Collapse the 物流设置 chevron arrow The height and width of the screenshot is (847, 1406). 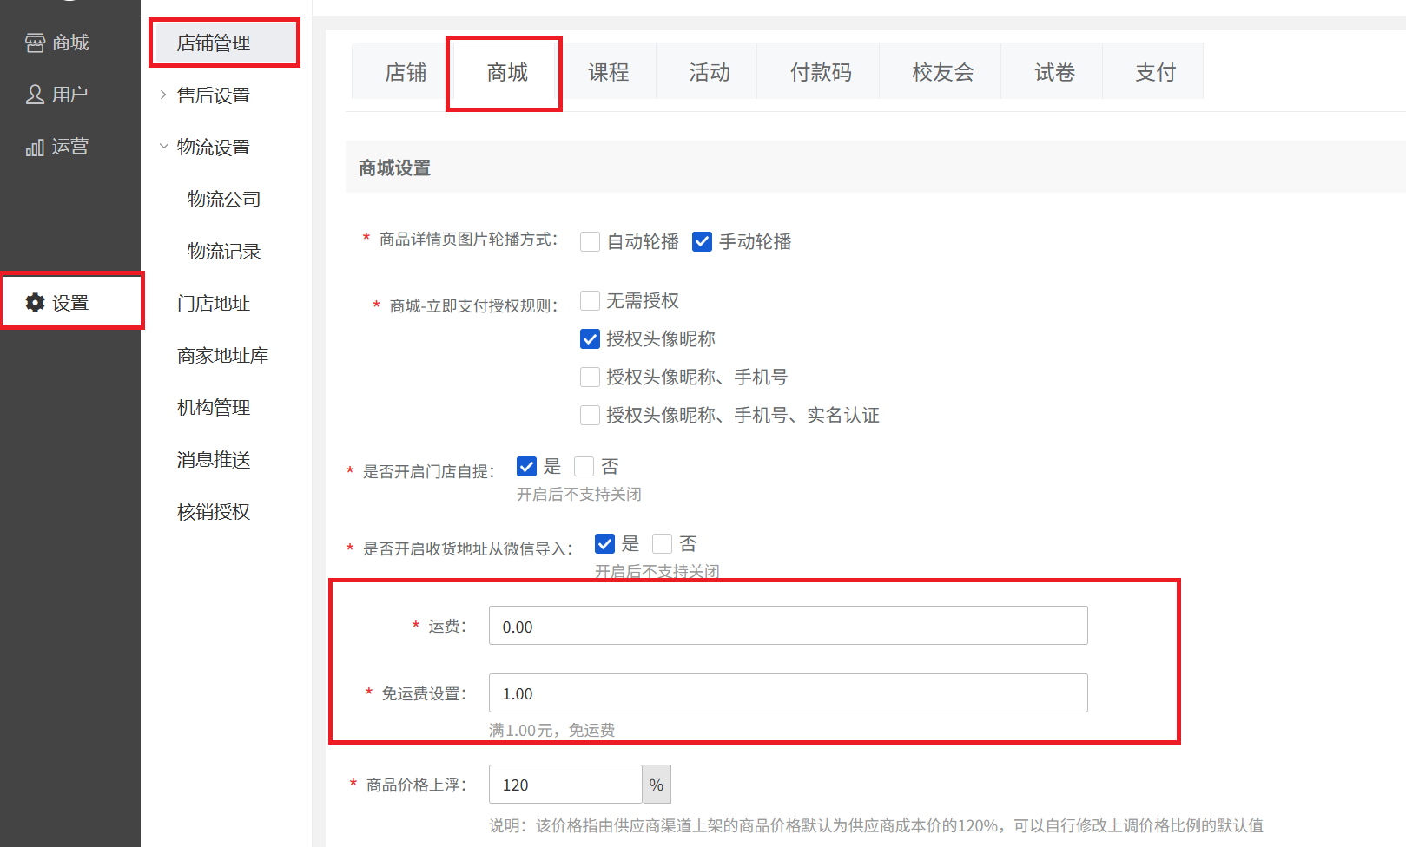[163, 147]
